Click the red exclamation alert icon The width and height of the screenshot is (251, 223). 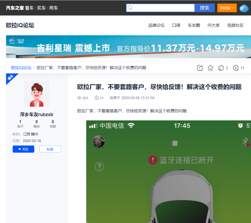tap(153, 160)
